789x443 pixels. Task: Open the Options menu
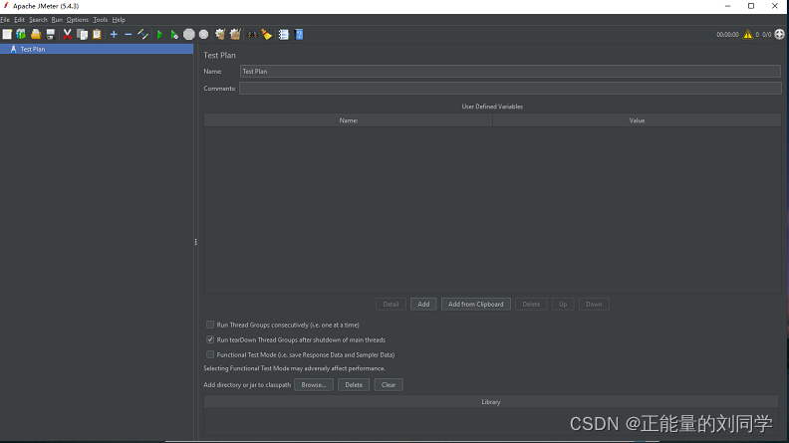[x=78, y=20]
